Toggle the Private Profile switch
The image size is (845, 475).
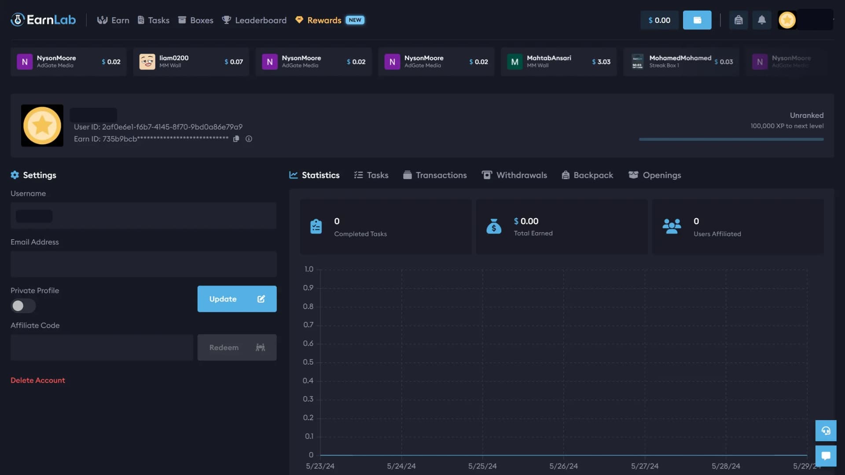pos(23,306)
